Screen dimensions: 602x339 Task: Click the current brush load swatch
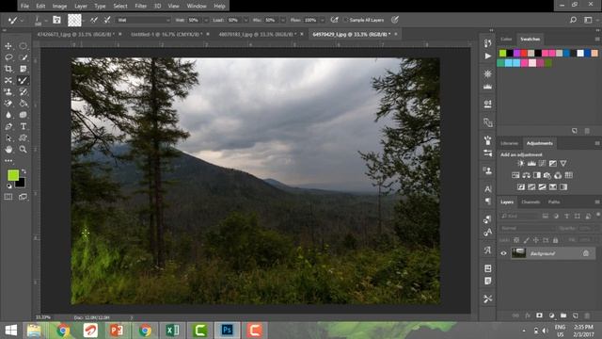(74, 20)
